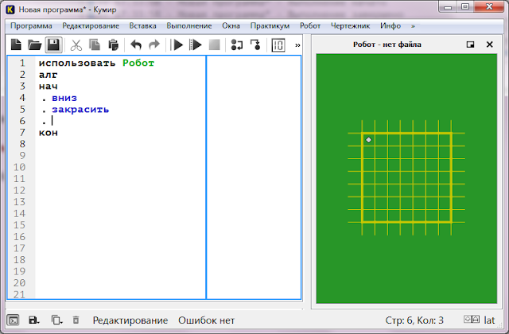Open the Чертежник menu
This screenshot has width=509, height=334.
coord(350,25)
